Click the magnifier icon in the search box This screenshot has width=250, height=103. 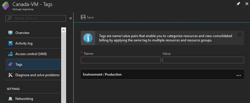tap(10, 18)
